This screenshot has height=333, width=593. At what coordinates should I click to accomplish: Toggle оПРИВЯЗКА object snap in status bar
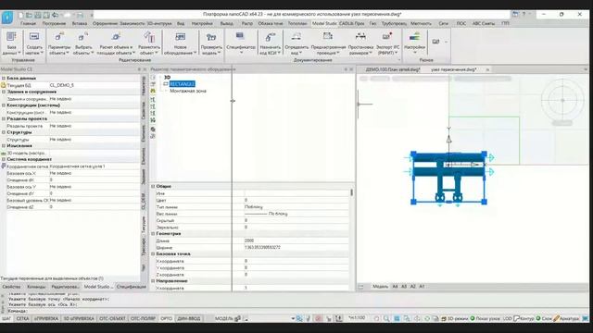coord(46,318)
